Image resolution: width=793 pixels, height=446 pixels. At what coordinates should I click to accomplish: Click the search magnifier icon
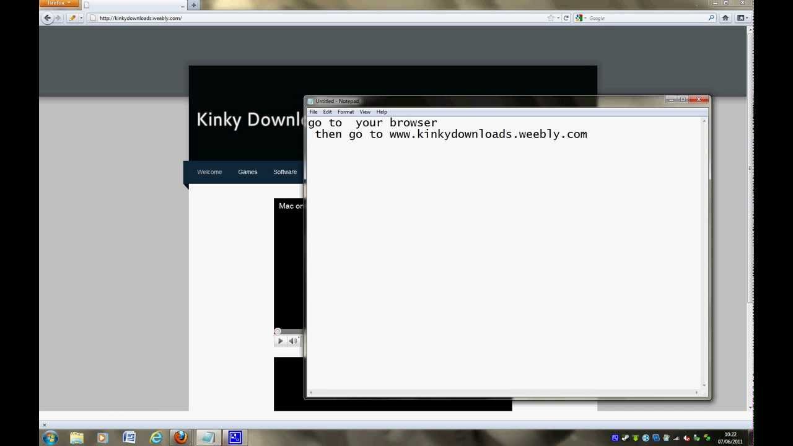click(711, 18)
